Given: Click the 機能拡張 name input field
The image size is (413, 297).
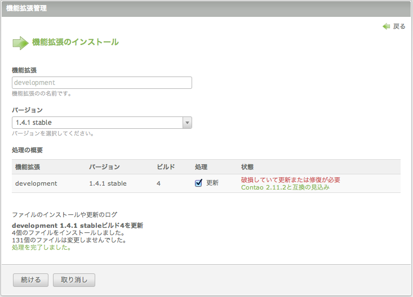Looking at the screenshot, I should [x=101, y=83].
